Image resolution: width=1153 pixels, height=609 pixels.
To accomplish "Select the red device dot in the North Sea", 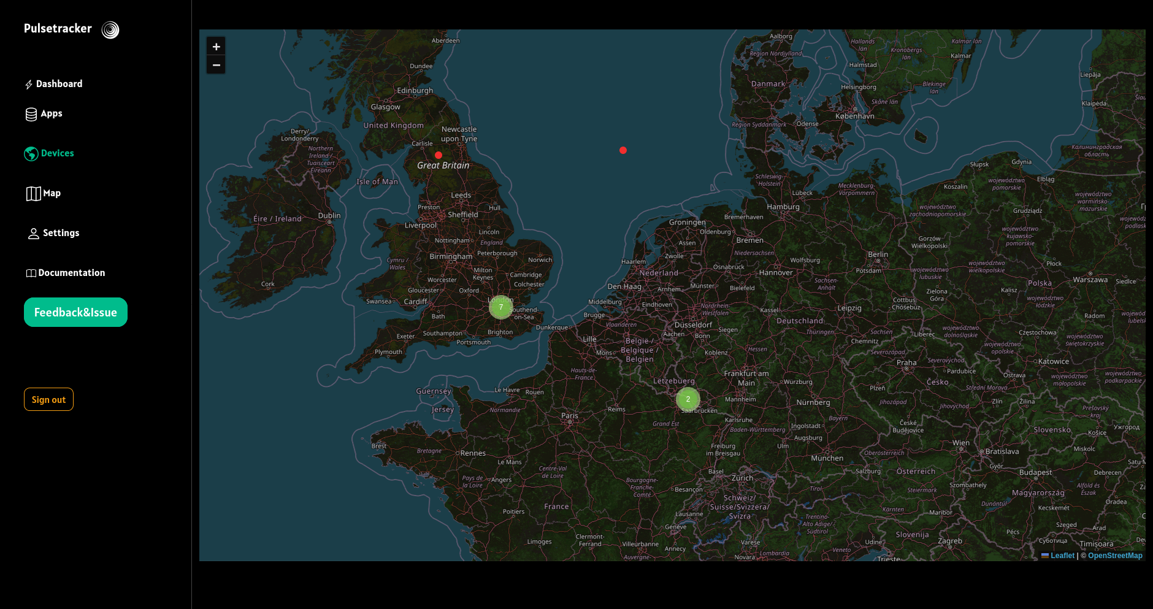I will 623,150.
